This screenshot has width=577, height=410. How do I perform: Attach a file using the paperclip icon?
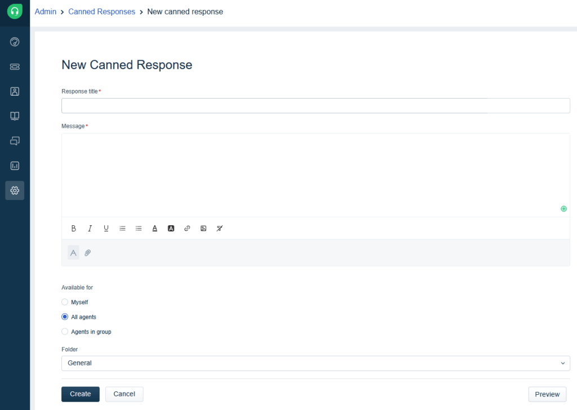click(87, 252)
